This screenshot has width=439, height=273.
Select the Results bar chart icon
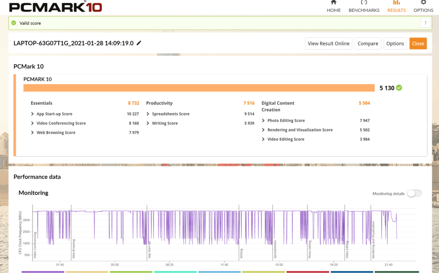click(x=396, y=3)
